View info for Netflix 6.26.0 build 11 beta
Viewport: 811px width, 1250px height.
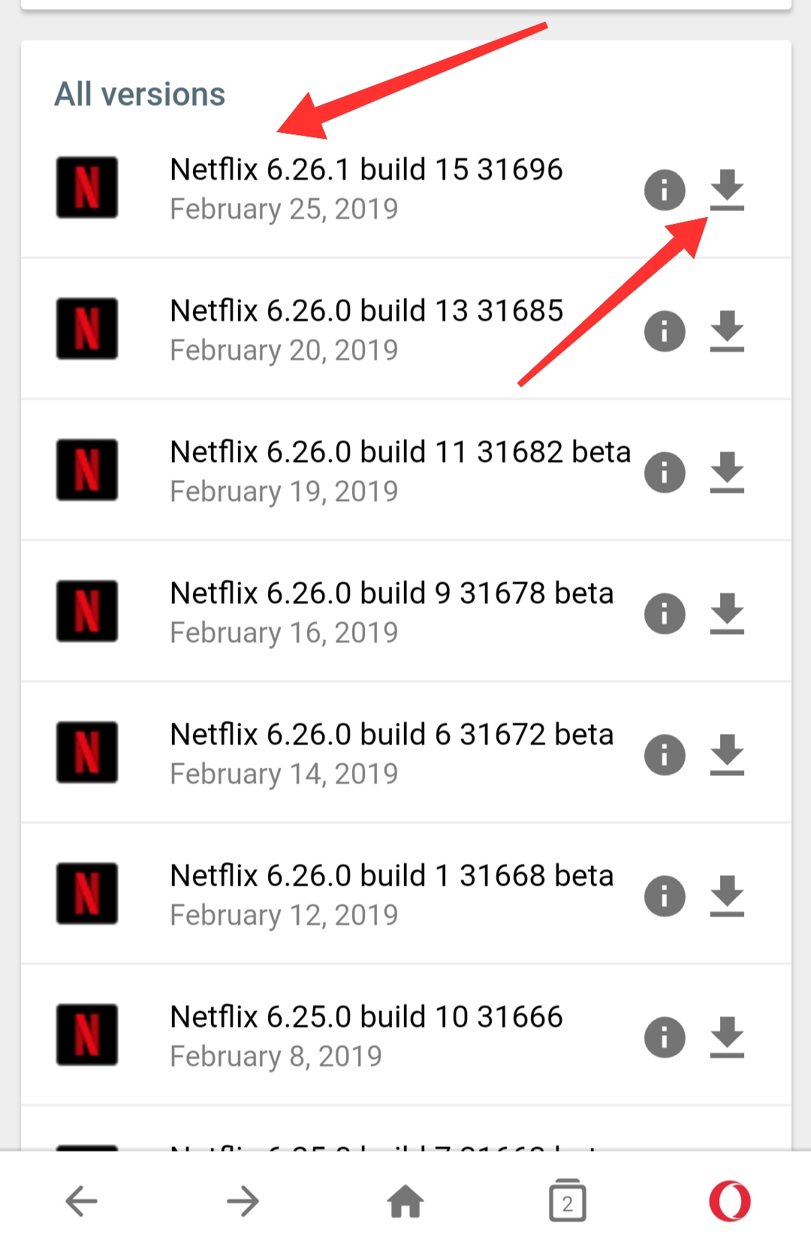click(665, 473)
